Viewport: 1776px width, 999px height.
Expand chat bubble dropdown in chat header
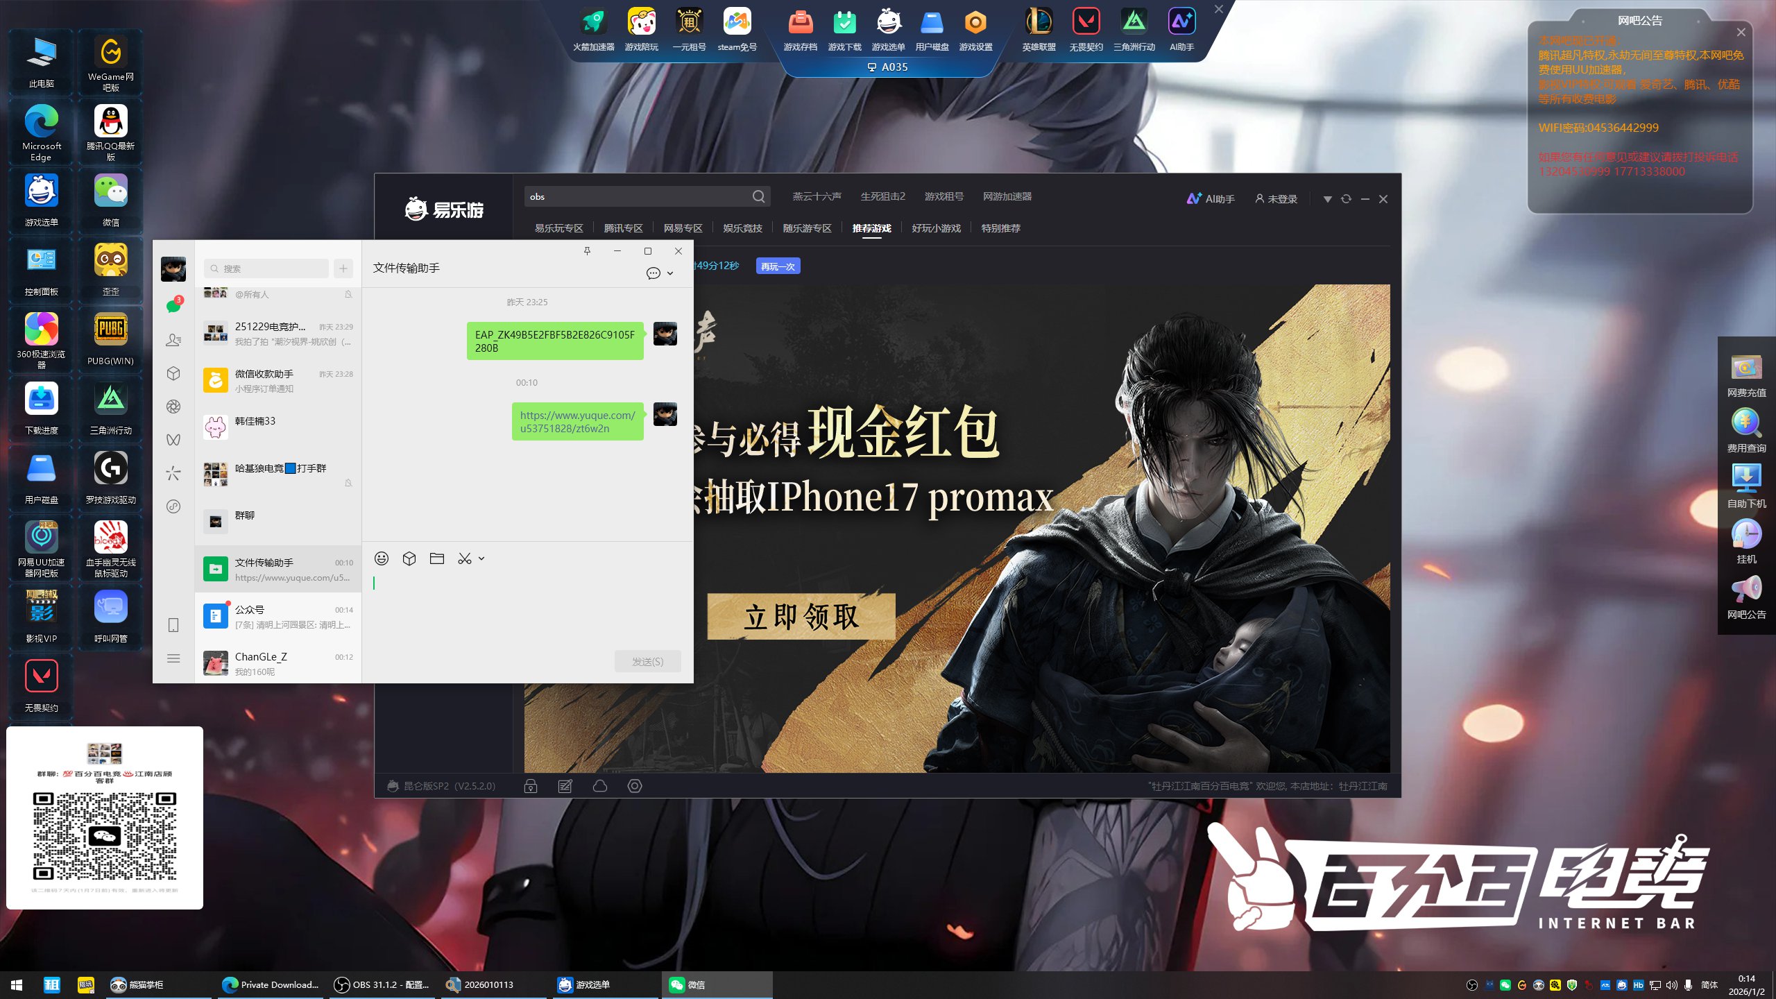pos(670,273)
